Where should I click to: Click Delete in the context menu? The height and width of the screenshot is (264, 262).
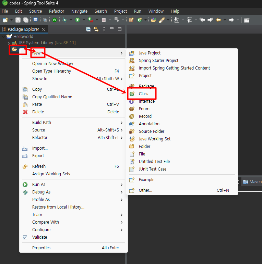(x=73, y=112)
